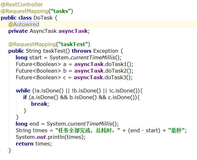The width and height of the screenshot is (197, 160).
Task: Click the doTask3() method call
Action: [x=118, y=77]
